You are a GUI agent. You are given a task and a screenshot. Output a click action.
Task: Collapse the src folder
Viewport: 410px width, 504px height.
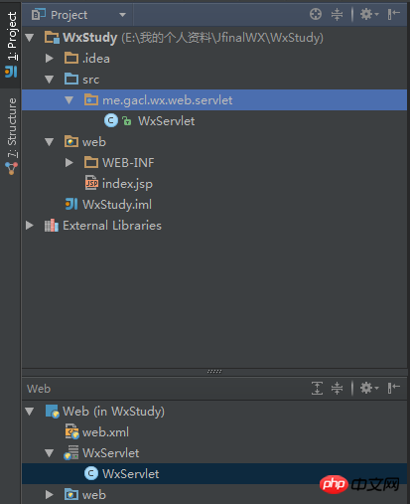click(x=50, y=80)
